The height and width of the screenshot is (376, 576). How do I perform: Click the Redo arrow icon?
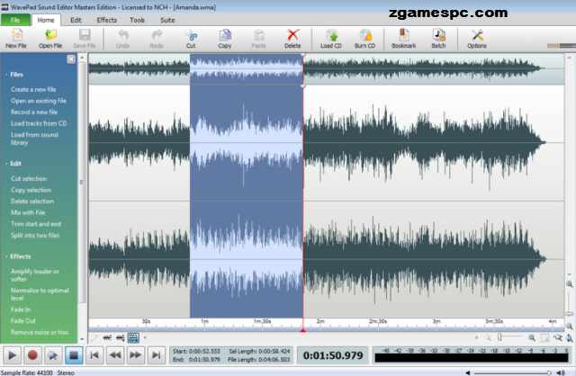[157, 39]
